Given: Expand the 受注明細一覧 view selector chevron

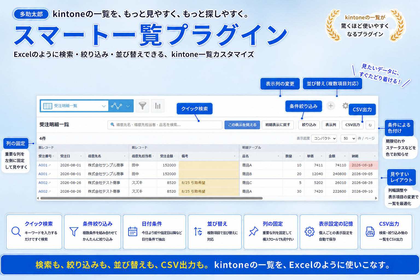Looking at the screenshot, I should click(x=104, y=106).
